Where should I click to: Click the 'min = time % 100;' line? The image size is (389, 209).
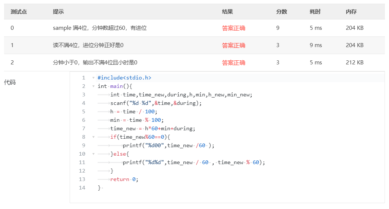[x=137, y=120]
